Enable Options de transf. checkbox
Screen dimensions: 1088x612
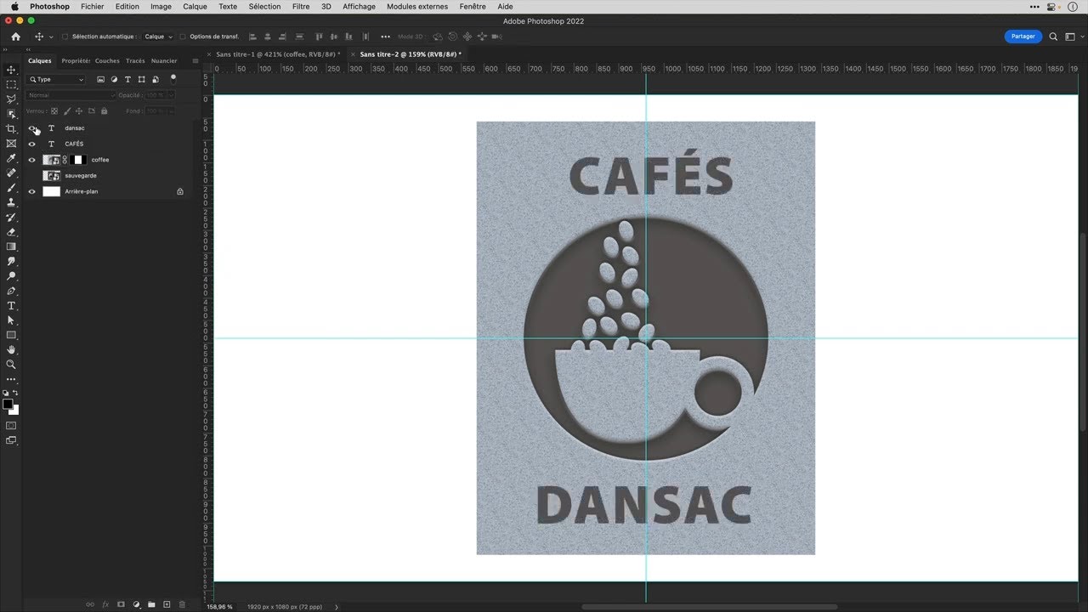point(183,37)
